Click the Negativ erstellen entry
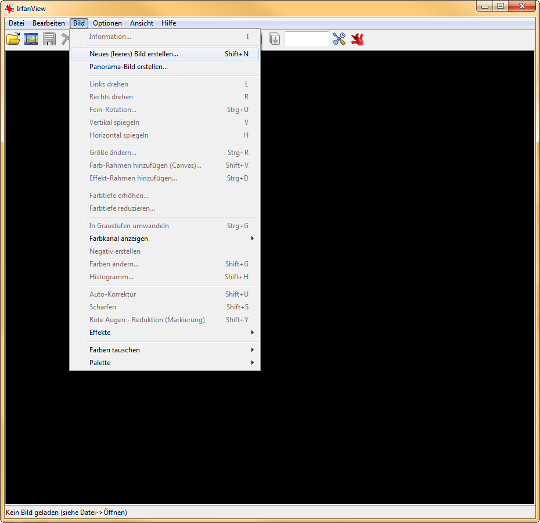 (165, 251)
